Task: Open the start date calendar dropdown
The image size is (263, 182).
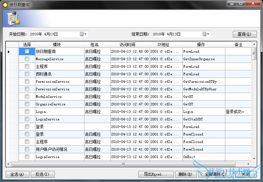Action: click(x=84, y=34)
